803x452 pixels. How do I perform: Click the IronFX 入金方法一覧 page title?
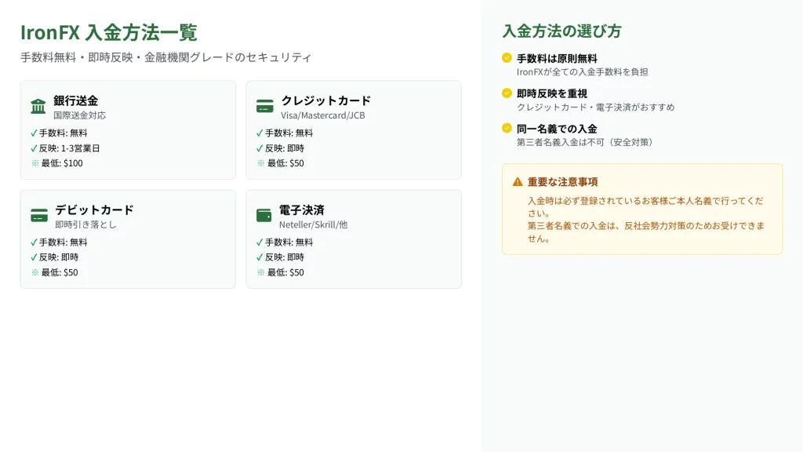tap(108, 32)
